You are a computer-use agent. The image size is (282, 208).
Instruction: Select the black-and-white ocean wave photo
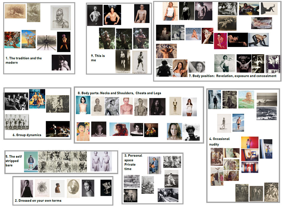[x=267, y=100]
